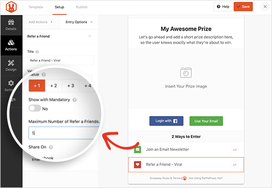Open Giveaway Rules & Terms link

165,178
